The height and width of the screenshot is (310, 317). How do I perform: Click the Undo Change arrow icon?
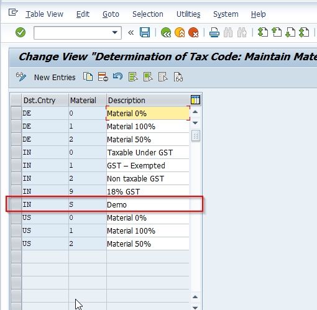click(117, 76)
